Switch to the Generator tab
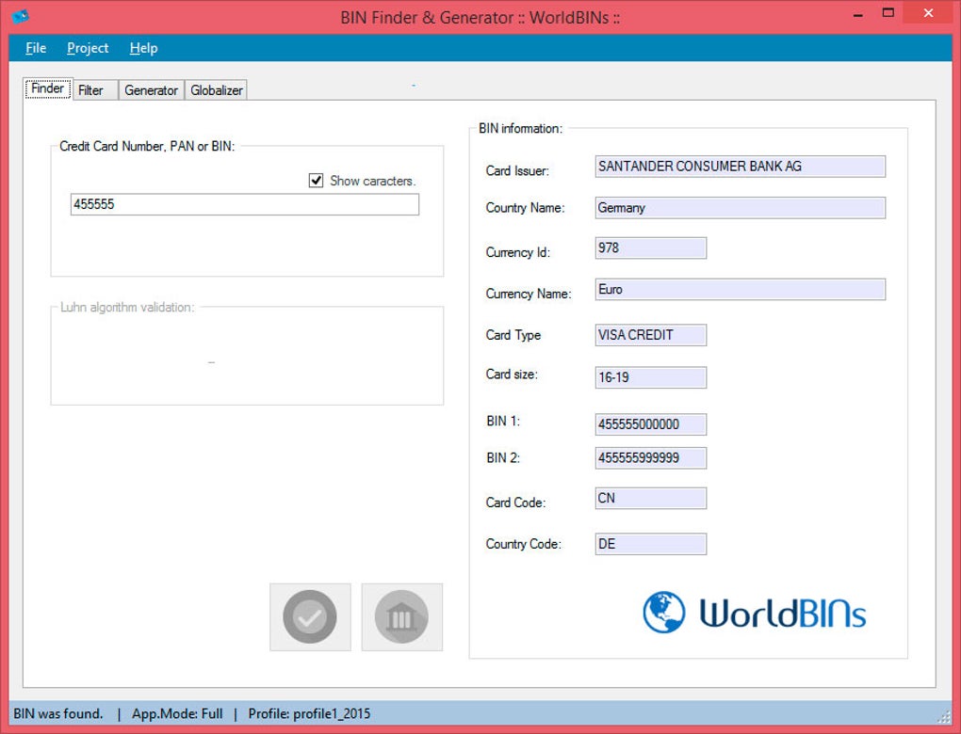This screenshot has height=734, width=961. pyautogui.click(x=151, y=90)
